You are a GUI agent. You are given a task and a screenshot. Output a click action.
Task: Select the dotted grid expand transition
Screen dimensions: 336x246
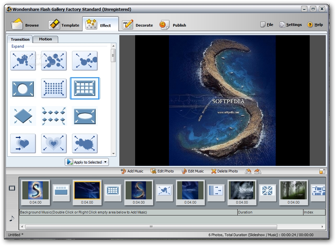[54, 88]
